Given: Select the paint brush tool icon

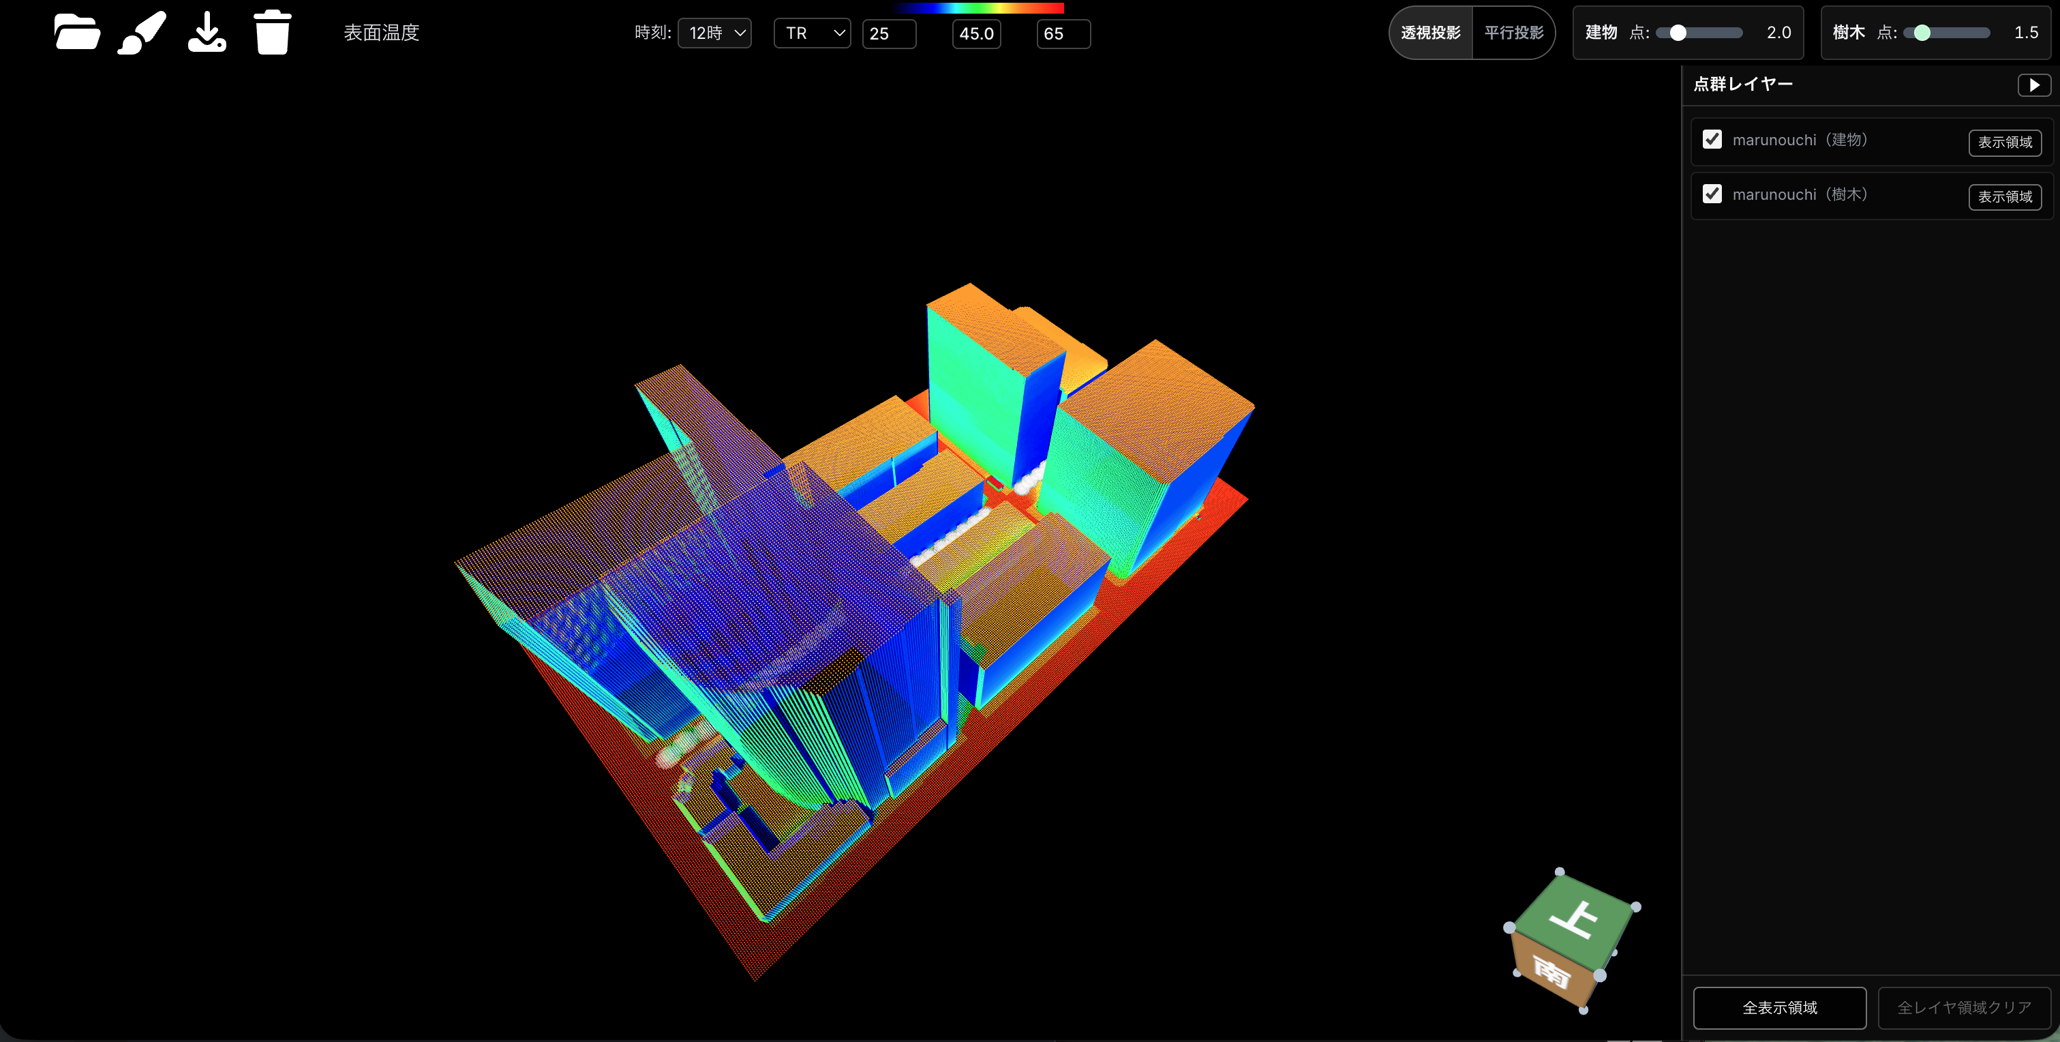Looking at the screenshot, I should tap(142, 33).
